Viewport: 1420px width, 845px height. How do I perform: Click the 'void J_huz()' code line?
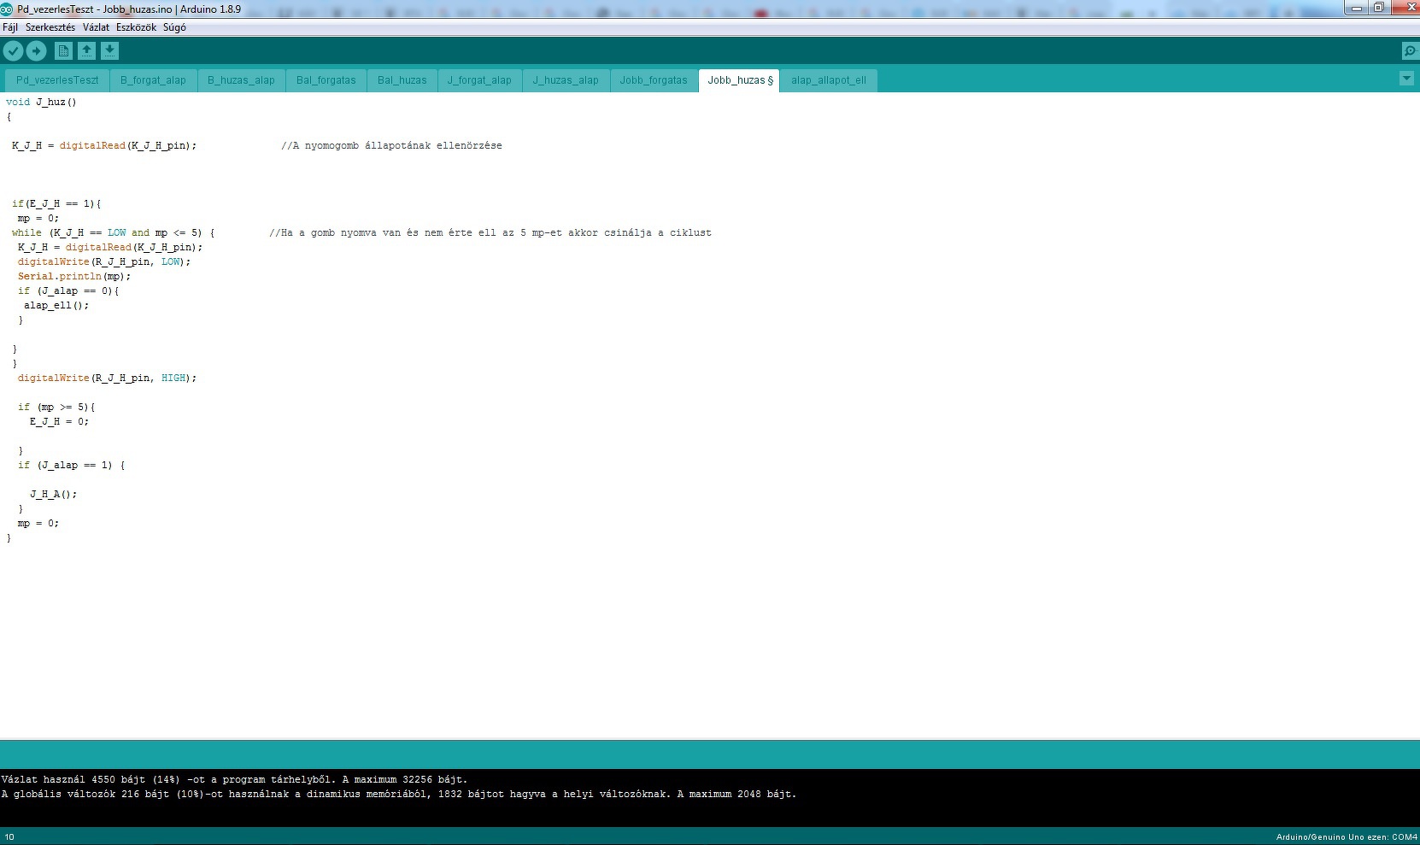41,102
